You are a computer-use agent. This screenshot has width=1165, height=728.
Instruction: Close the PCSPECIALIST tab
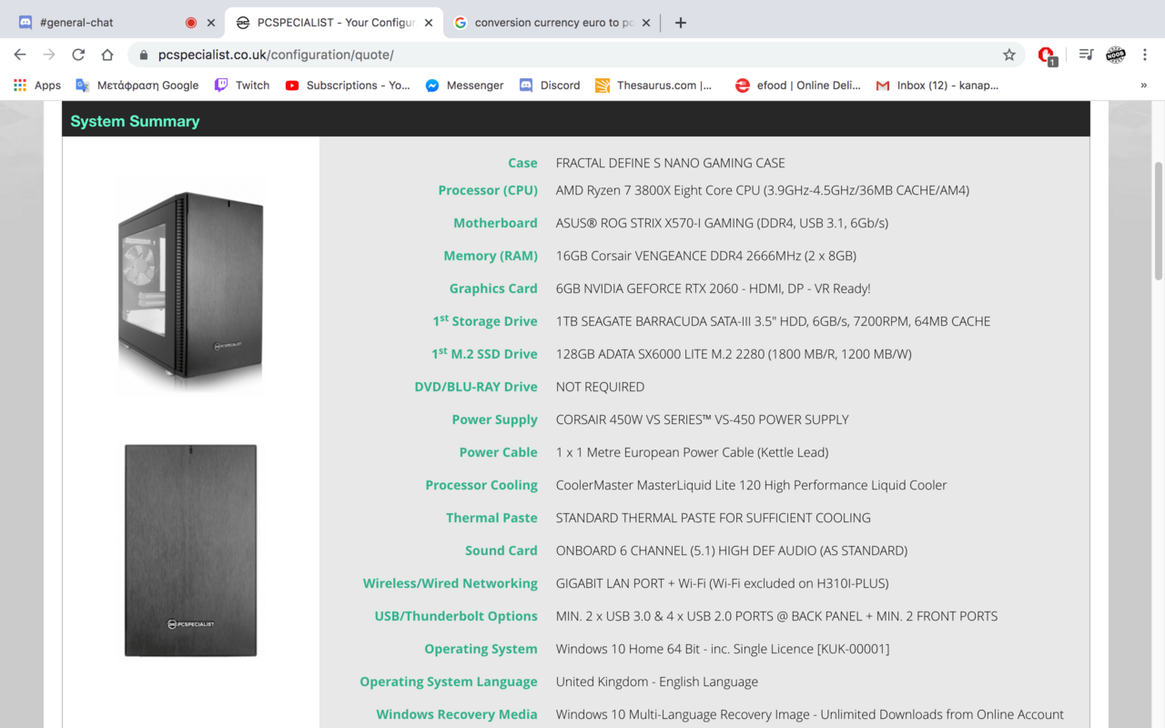(429, 23)
